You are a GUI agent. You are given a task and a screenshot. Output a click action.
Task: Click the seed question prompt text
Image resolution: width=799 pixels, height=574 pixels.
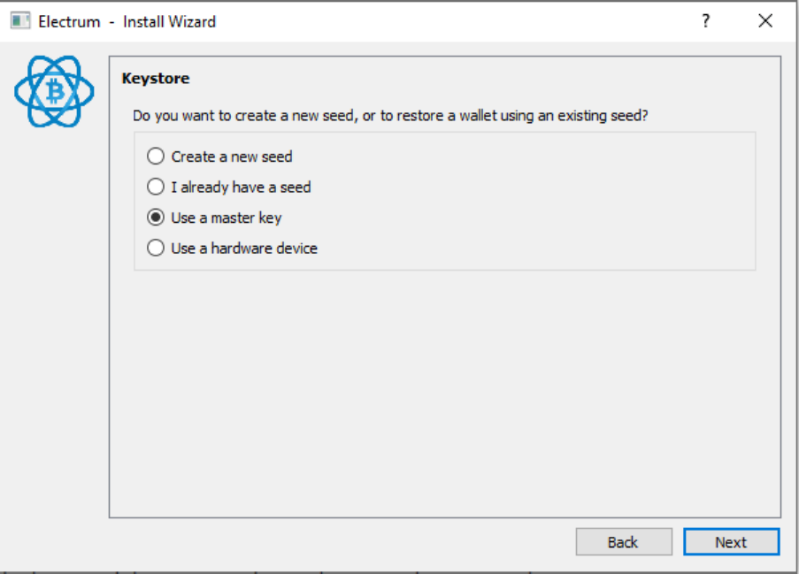(389, 116)
